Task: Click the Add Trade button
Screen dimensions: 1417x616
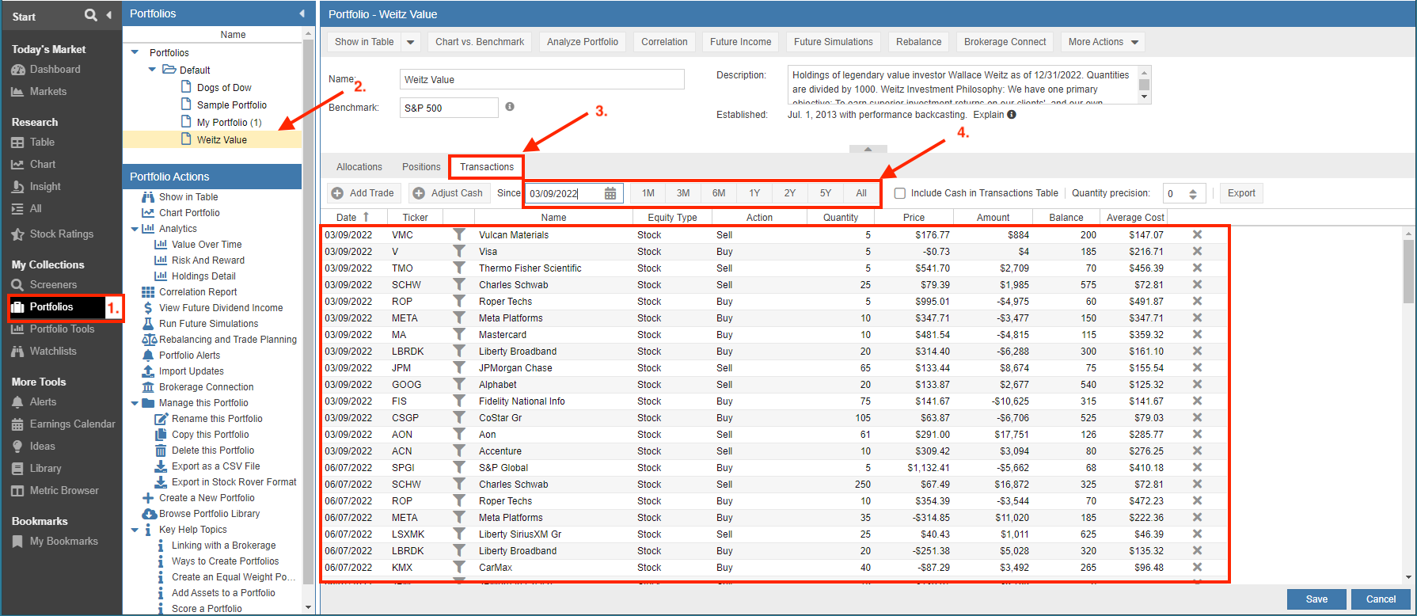Action: [x=364, y=193]
